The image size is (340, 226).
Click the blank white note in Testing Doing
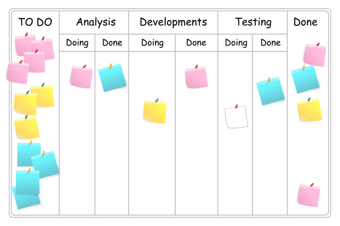[x=236, y=117]
